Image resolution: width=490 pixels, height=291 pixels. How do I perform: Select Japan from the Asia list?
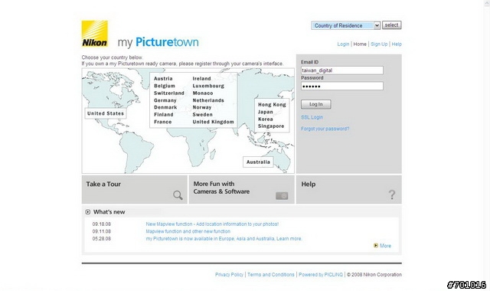(266, 112)
